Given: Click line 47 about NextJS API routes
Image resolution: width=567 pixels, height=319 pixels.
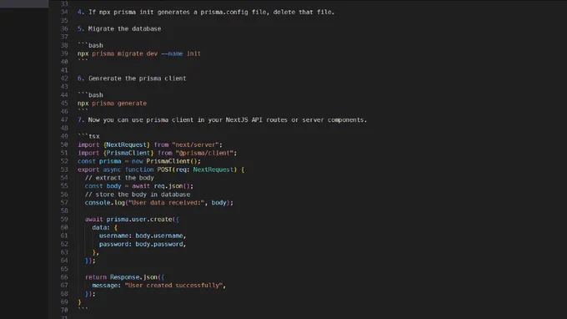Looking at the screenshot, I should [222, 120].
